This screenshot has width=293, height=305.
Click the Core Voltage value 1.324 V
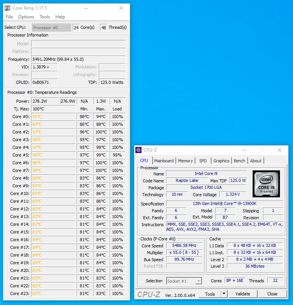coord(233,194)
